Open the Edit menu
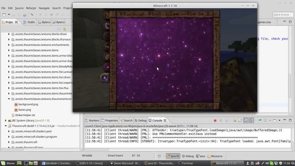The width and height of the screenshot is (295, 166). coord(10,8)
